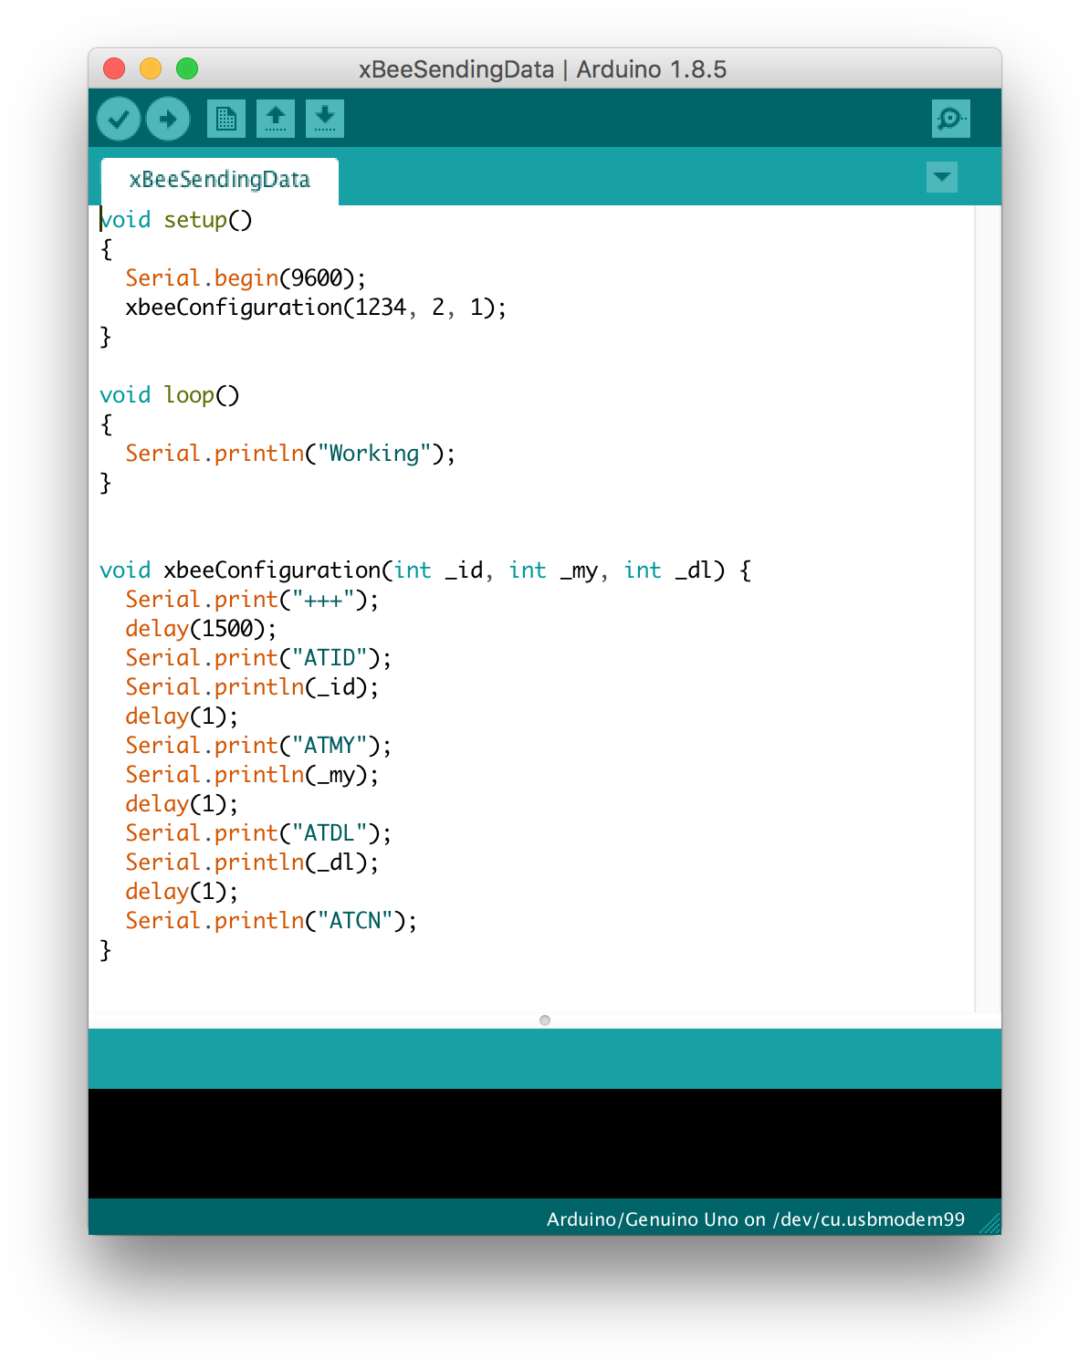This screenshot has width=1089, height=1370.
Task: Click the board status "Arduino/Genuino Uno on /dev/cu.usbmodem99"
Action: [755, 1219]
